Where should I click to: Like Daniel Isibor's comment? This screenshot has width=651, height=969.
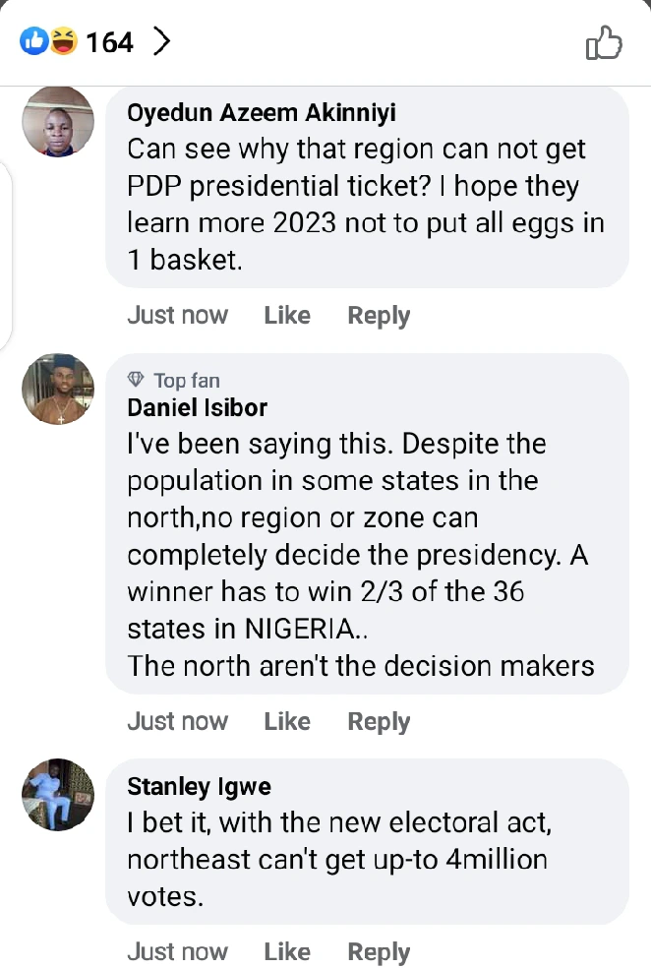287,722
